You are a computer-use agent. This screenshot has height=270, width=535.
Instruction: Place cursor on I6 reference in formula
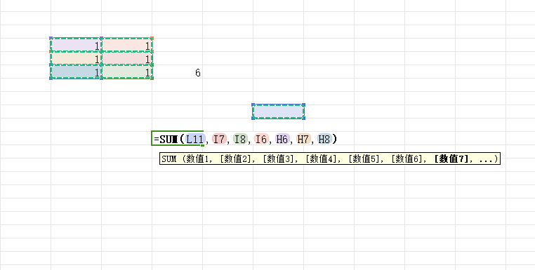click(261, 139)
